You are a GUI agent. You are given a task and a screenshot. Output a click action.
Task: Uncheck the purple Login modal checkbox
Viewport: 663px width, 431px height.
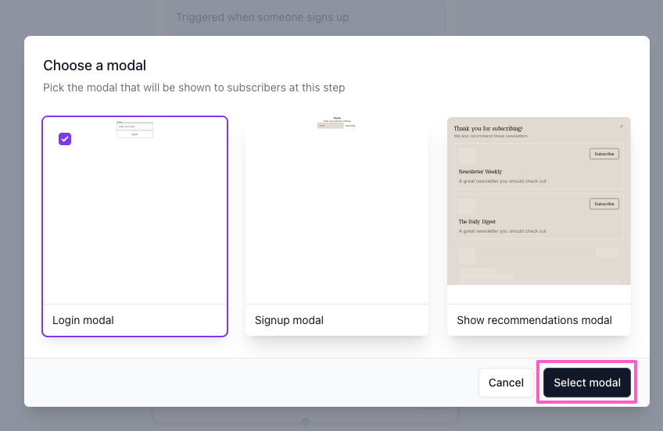[65, 139]
